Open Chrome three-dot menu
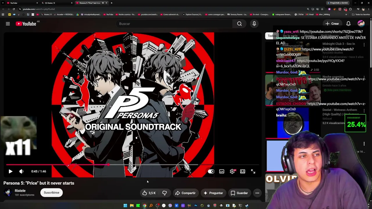The height and width of the screenshot is (209, 372). point(369,9)
